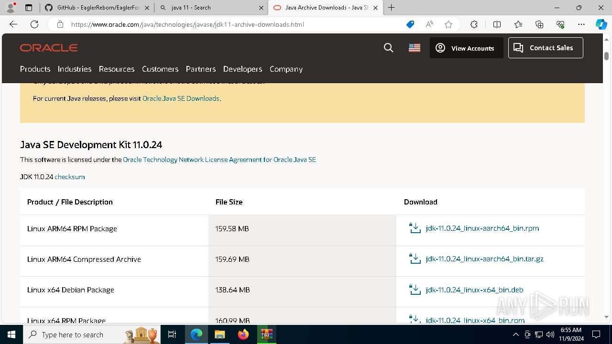Close the GitHub EaglerReborn tab
612x344 pixels.
coord(147,8)
